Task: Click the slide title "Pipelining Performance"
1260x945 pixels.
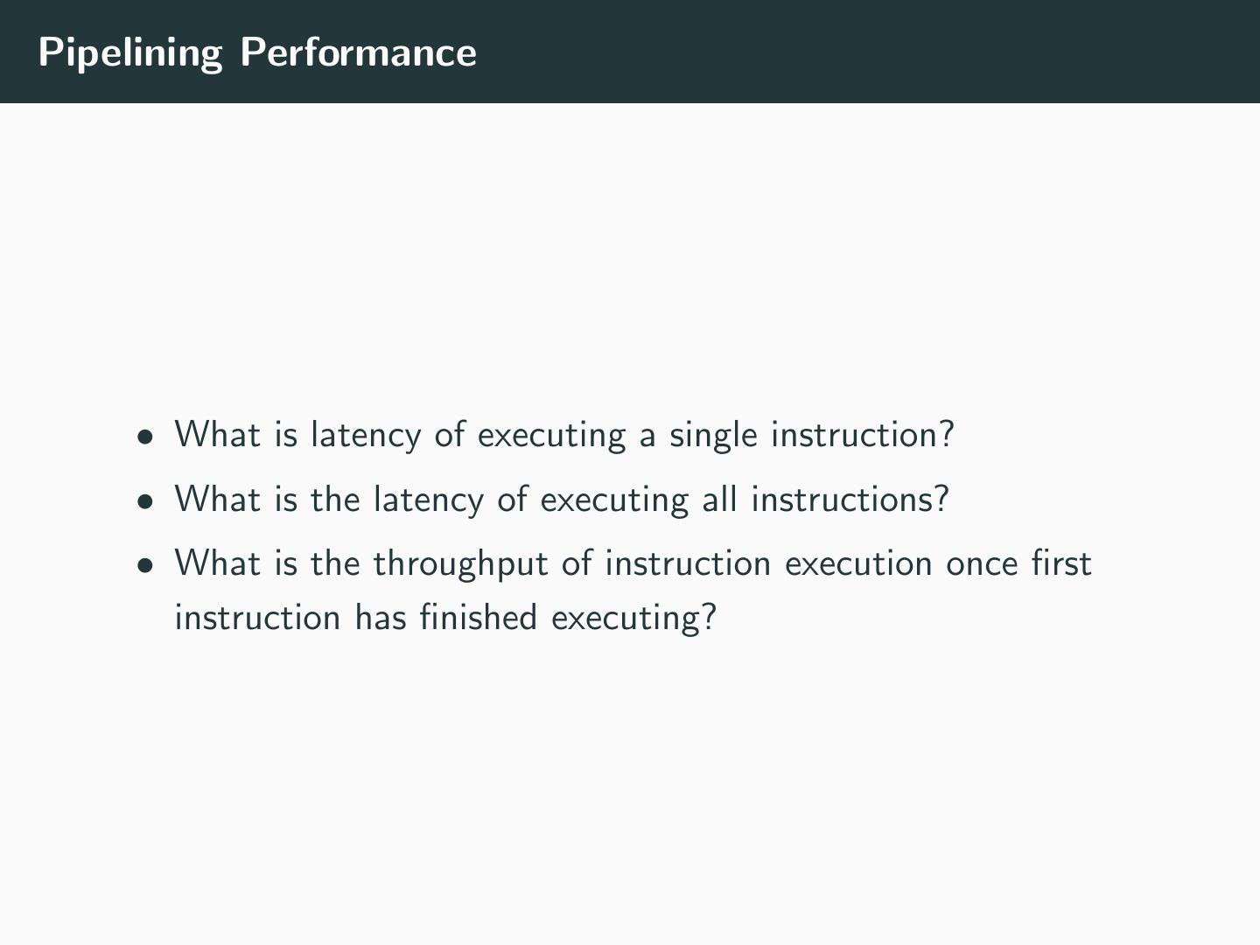Action: pos(257,52)
